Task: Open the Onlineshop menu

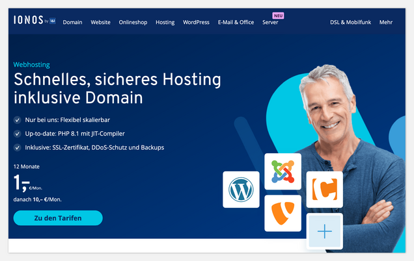Action: [x=133, y=22]
